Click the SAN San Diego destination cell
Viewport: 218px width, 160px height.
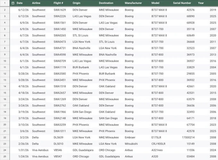(x=108, y=118)
